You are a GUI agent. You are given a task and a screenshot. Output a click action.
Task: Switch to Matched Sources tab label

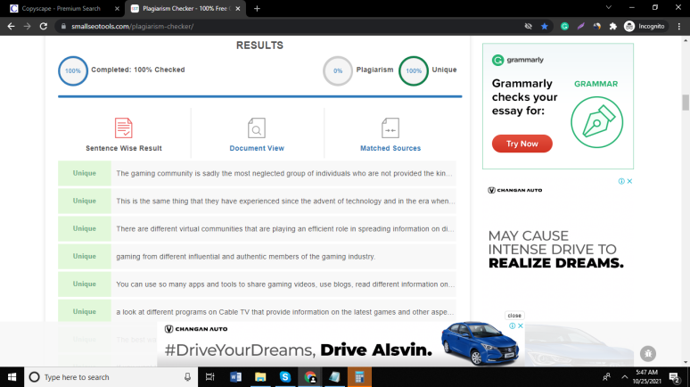pos(390,148)
